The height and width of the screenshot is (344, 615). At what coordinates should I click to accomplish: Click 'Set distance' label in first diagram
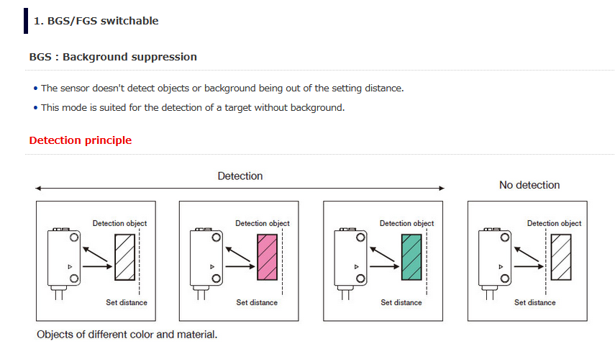pos(127,302)
